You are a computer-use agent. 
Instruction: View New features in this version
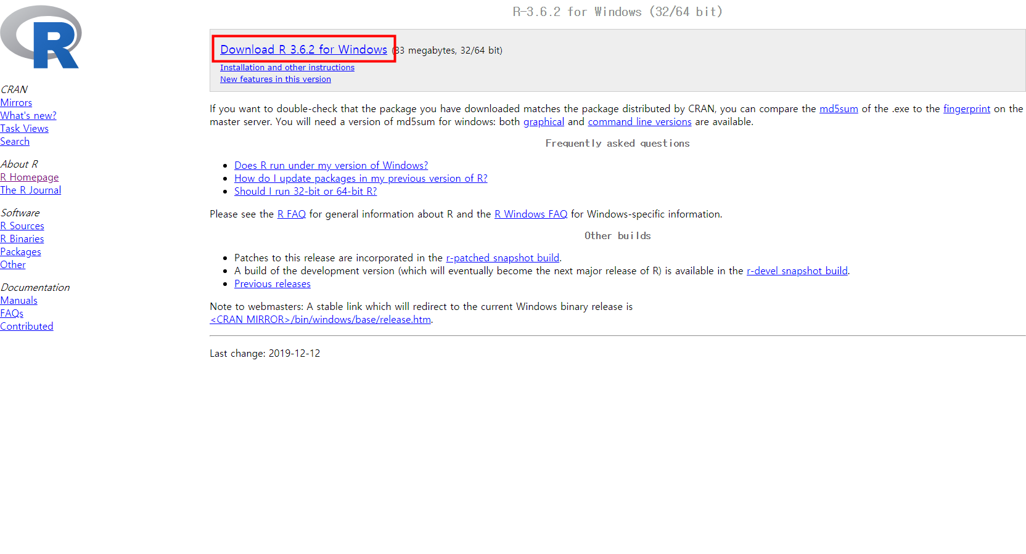(x=276, y=79)
